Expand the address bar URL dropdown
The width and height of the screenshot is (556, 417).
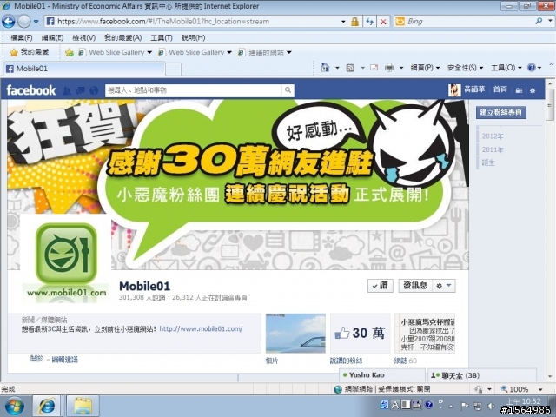[x=343, y=22]
